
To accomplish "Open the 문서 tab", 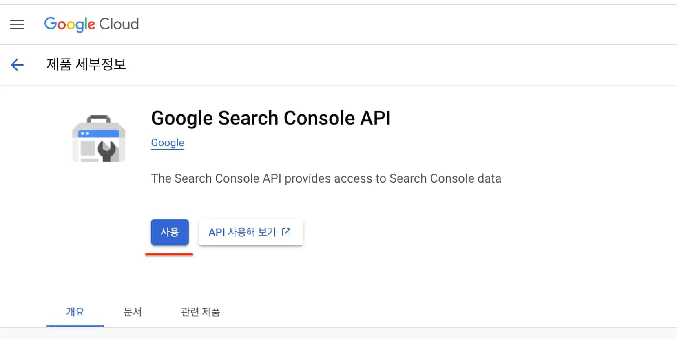I will coord(133,312).
